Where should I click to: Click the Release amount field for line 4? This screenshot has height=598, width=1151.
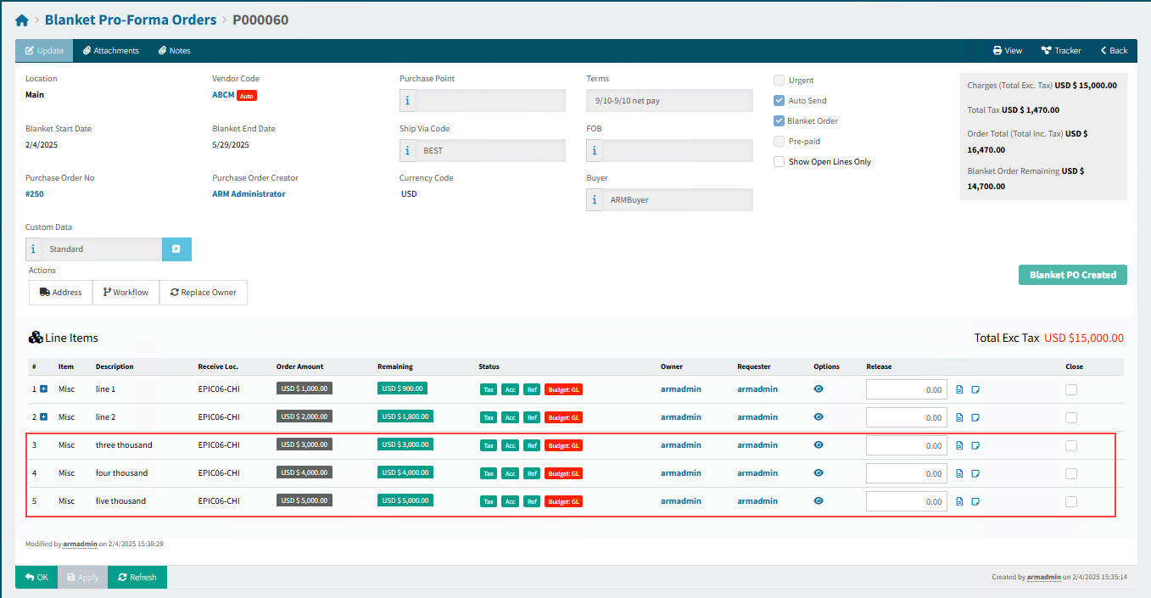[x=906, y=474]
